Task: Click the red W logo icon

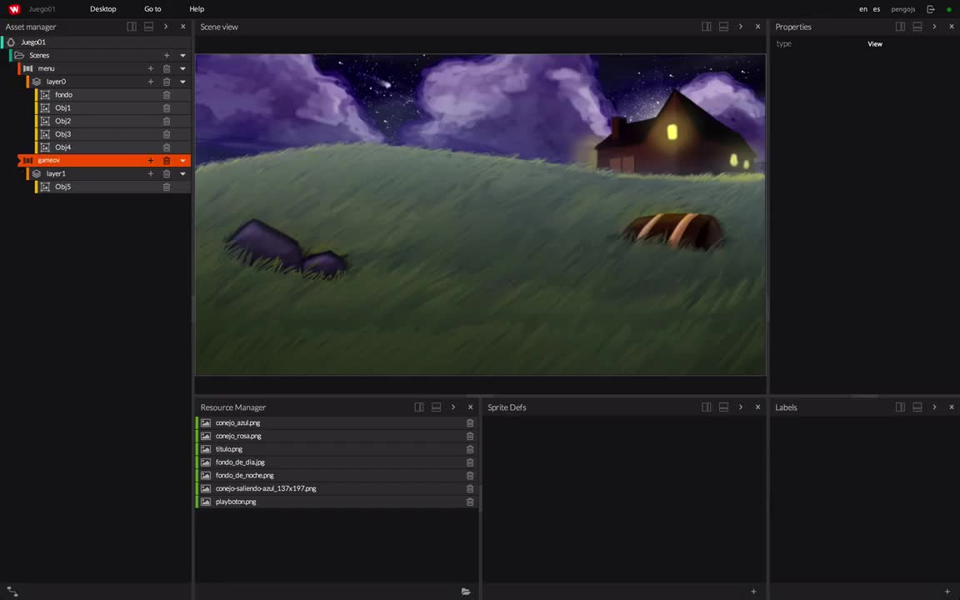Action: click(x=12, y=8)
